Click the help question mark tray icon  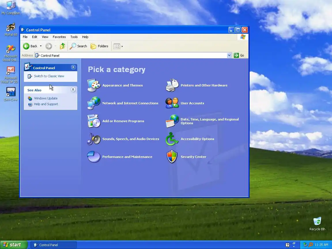pyautogui.click(x=287, y=245)
